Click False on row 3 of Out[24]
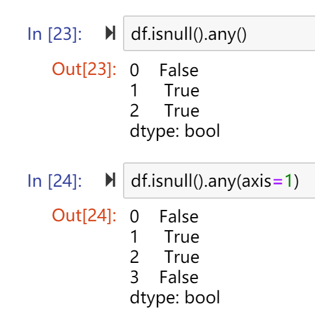Image resolution: width=315 pixels, height=320 pixels. click(179, 277)
